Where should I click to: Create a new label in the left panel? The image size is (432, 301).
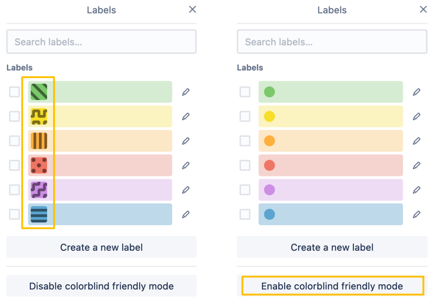click(x=101, y=247)
